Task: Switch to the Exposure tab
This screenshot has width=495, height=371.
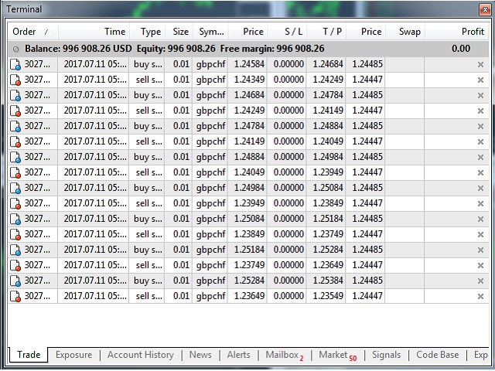Action: coord(73,355)
